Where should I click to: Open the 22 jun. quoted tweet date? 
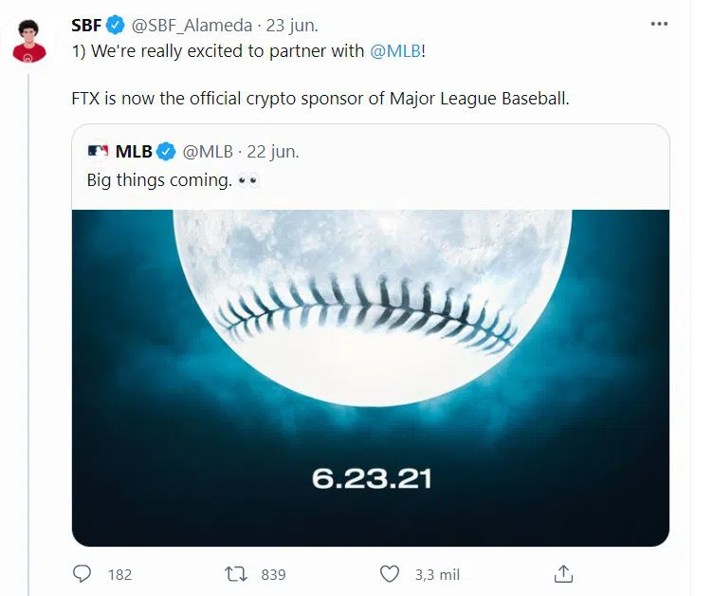(273, 151)
